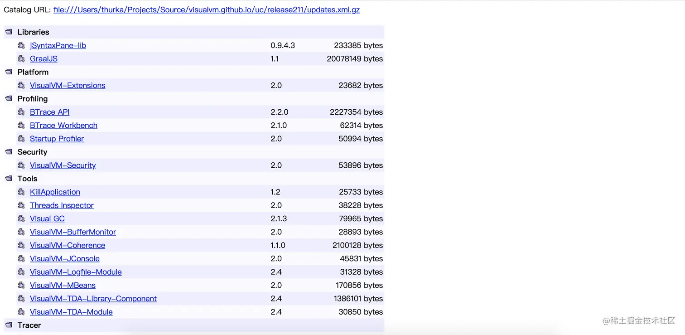
Task: Open the BTrace API plugin link
Action: (x=50, y=112)
